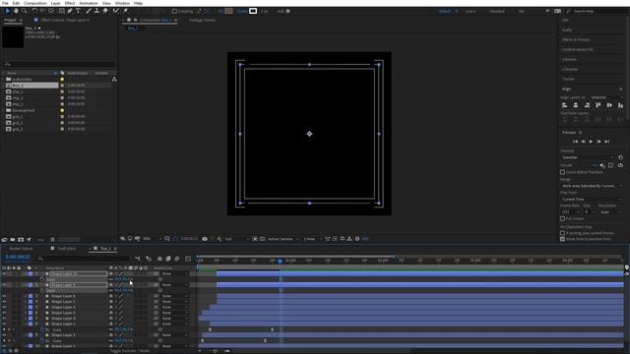630x354 pixels.
Task: Open the Effect menu
Action: [70, 3]
